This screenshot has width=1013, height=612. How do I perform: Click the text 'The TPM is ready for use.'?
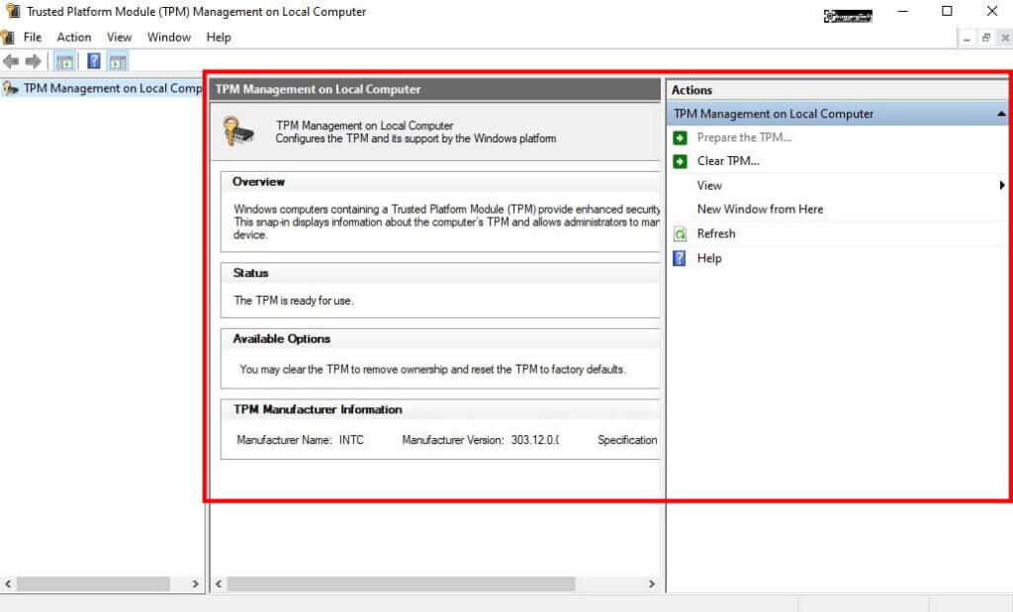pyautogui.click(x=293, y=301)
